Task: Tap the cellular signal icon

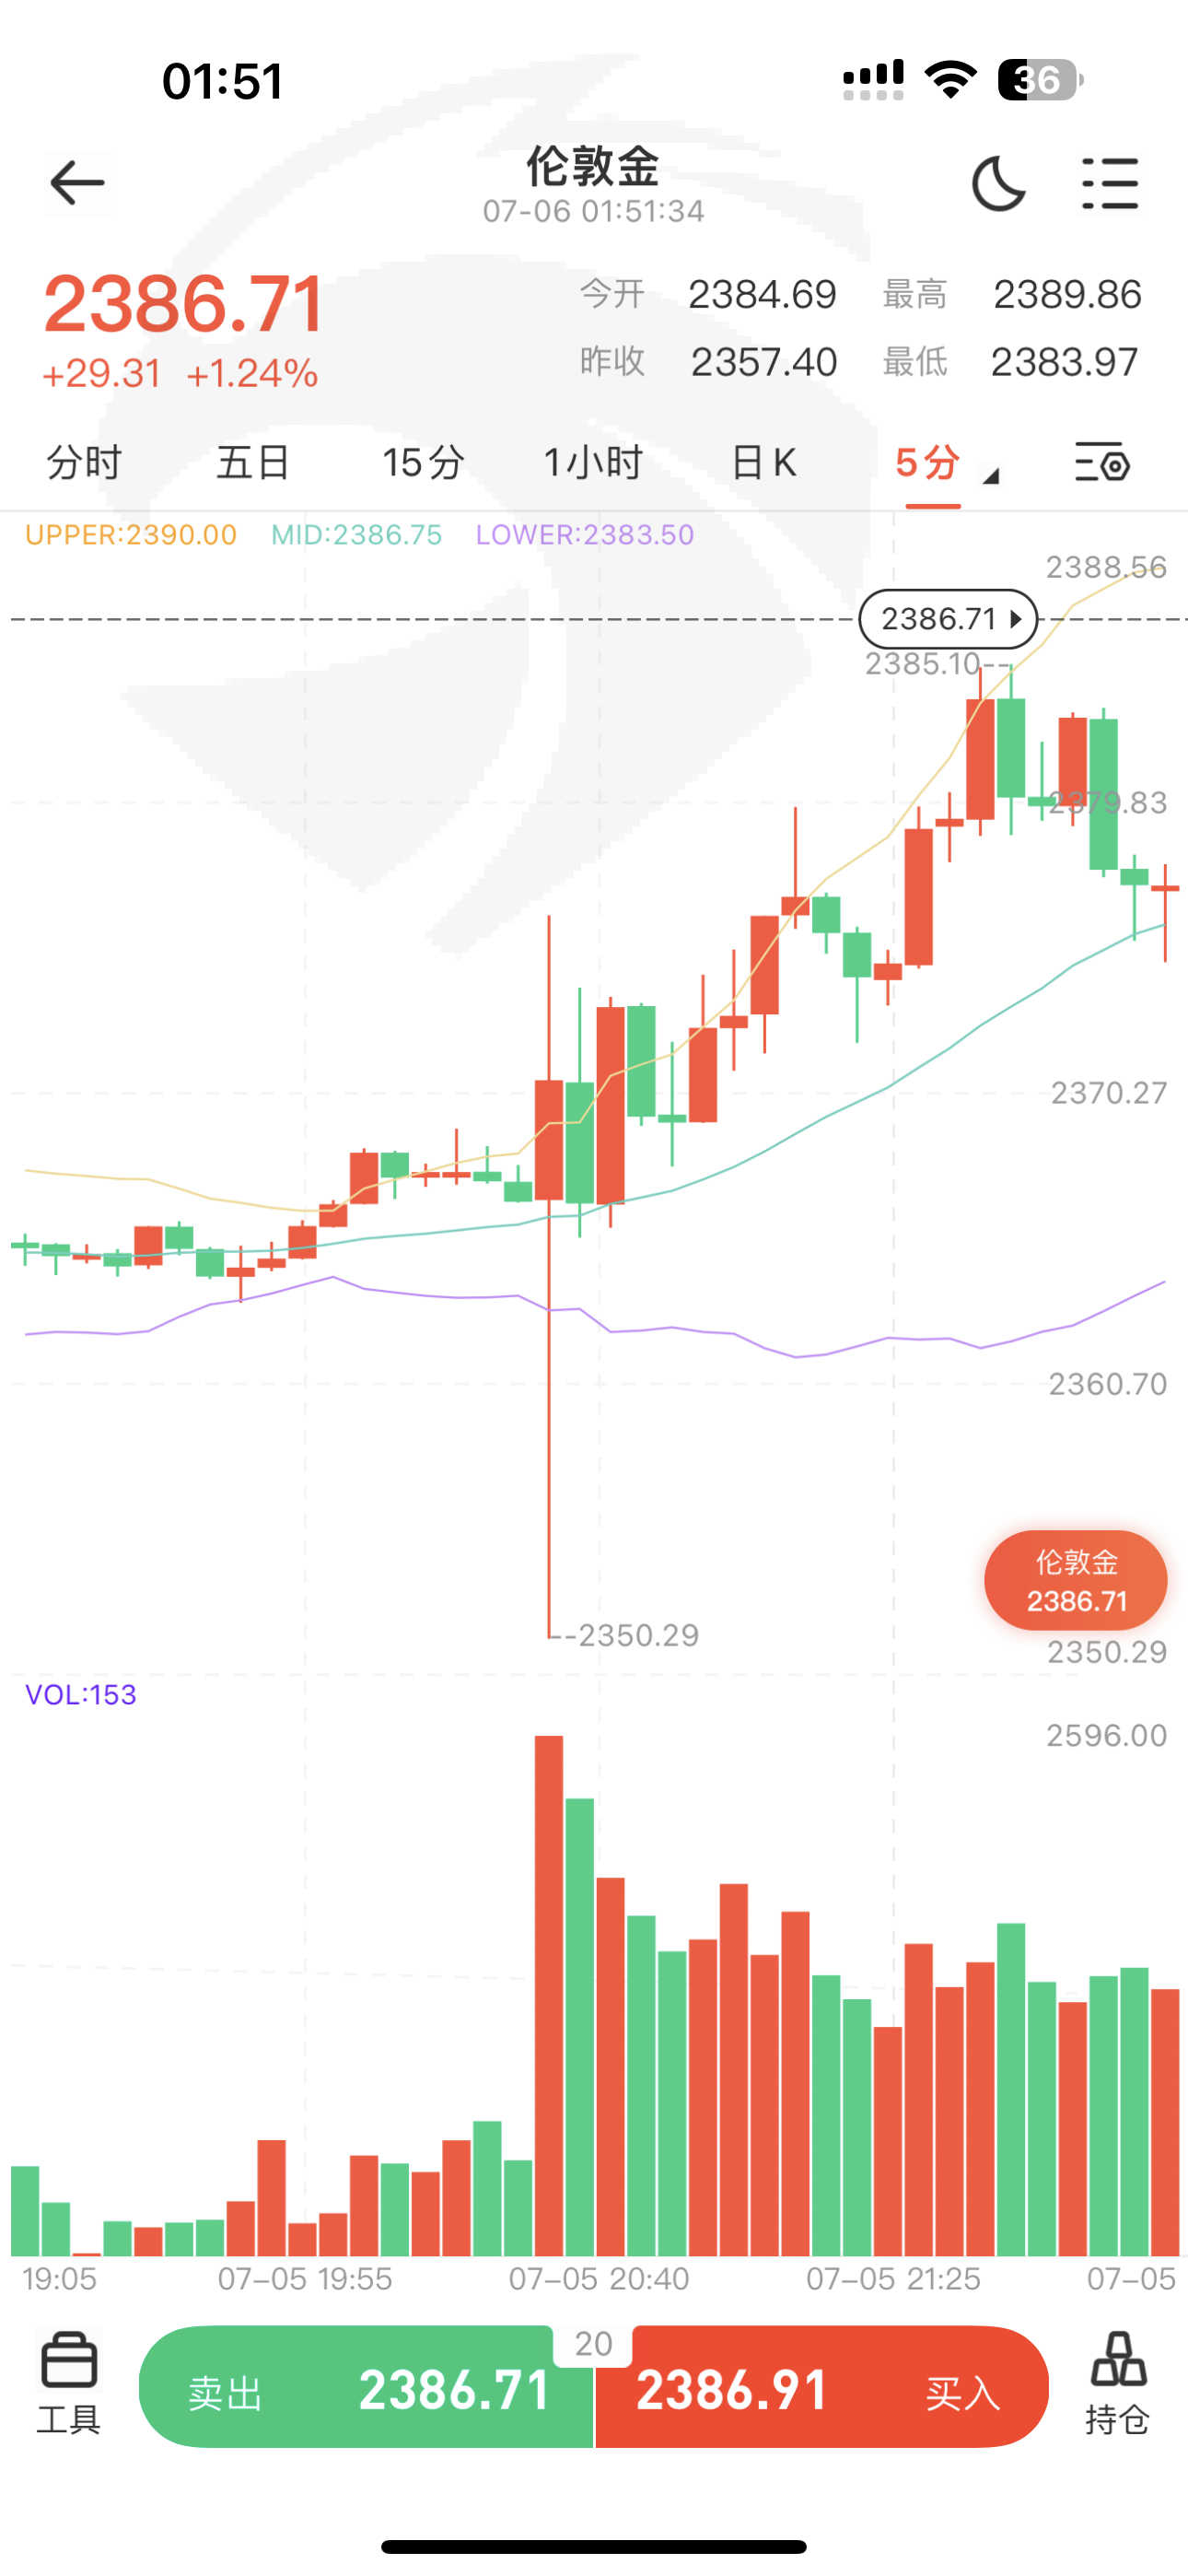Action: 873,80
